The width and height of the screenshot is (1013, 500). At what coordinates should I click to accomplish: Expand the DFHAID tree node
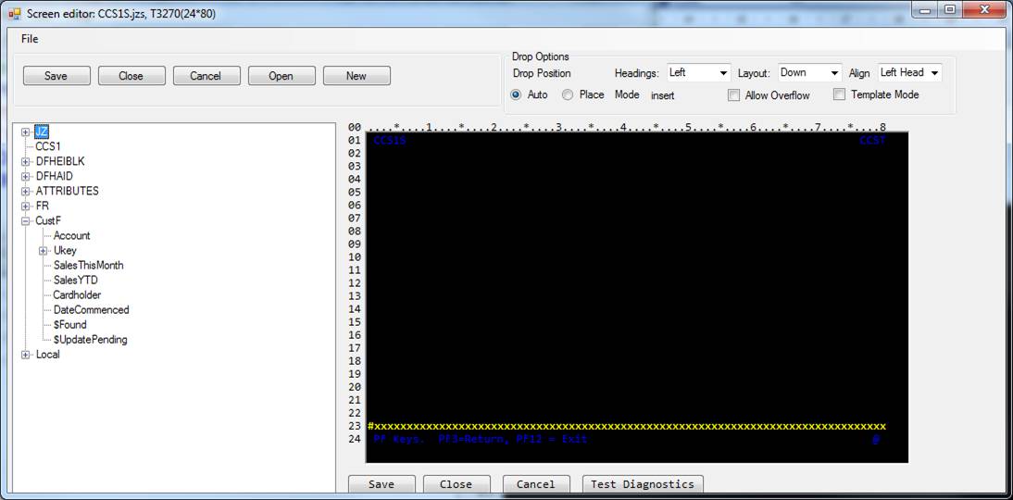25,176
